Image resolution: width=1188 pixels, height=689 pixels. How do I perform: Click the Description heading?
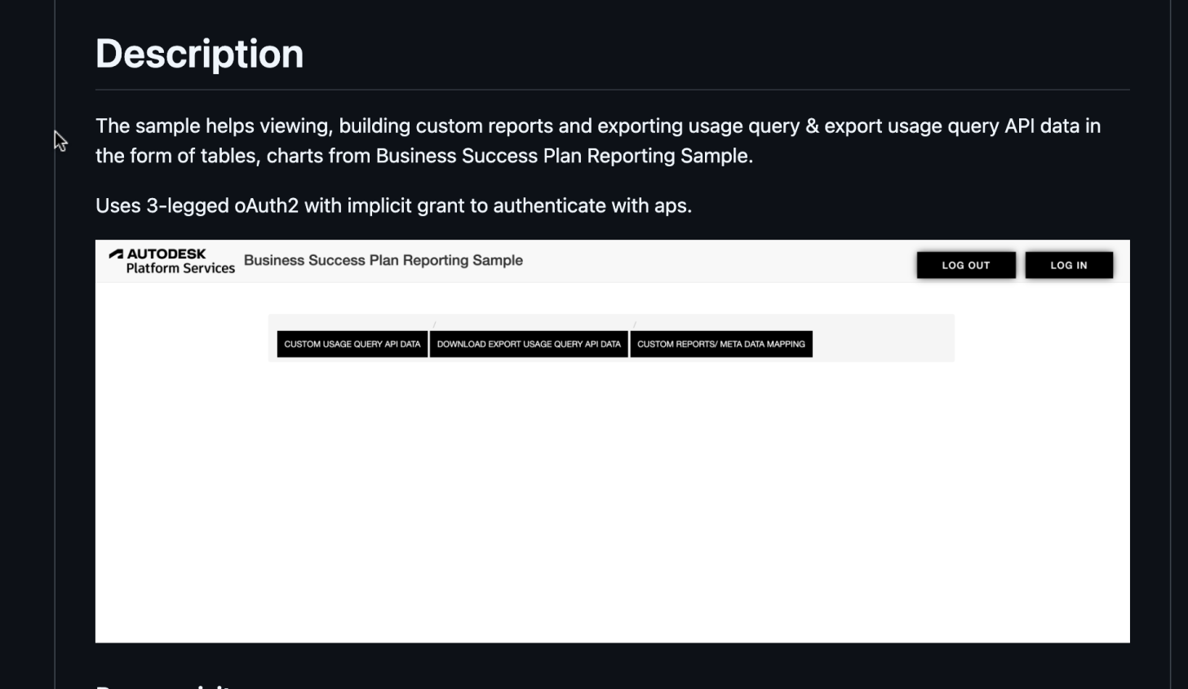pos(198,53)
